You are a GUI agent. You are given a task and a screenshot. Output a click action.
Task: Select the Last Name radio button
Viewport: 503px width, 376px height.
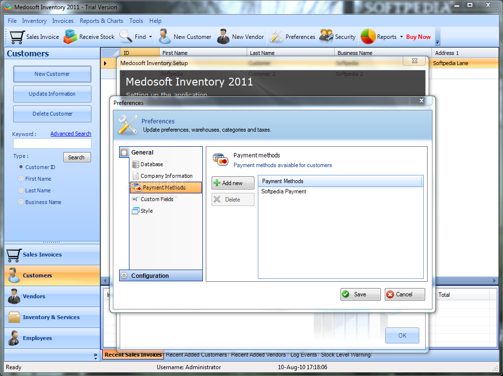21,190
